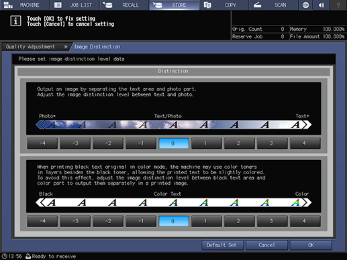Click the Black to Color sample scale

[174, 202]
